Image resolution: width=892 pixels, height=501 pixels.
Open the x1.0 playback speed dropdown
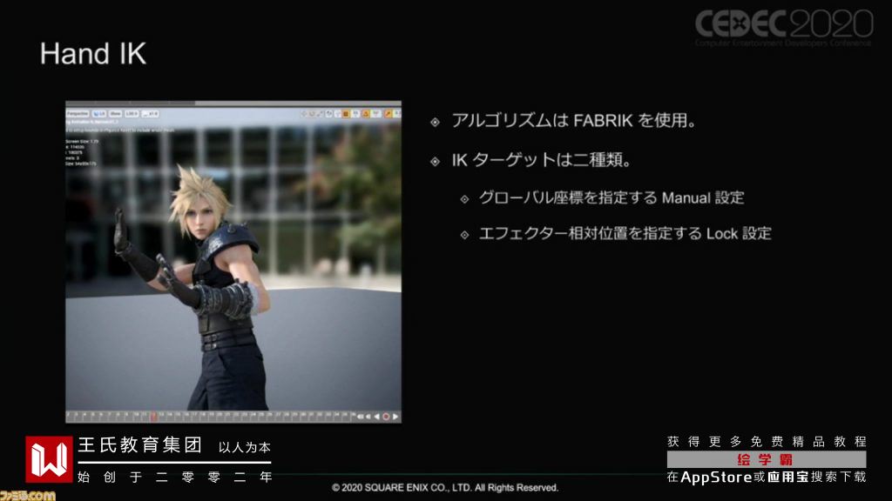150,114
